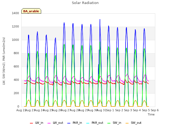Click the 600 y-axis tick label

16,66
